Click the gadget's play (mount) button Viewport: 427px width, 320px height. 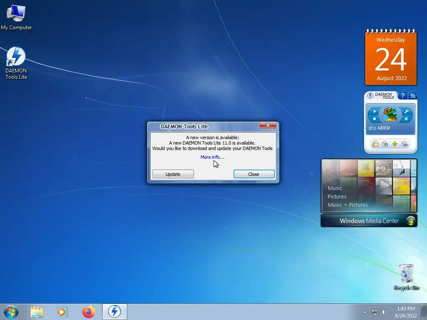(374, 111)
